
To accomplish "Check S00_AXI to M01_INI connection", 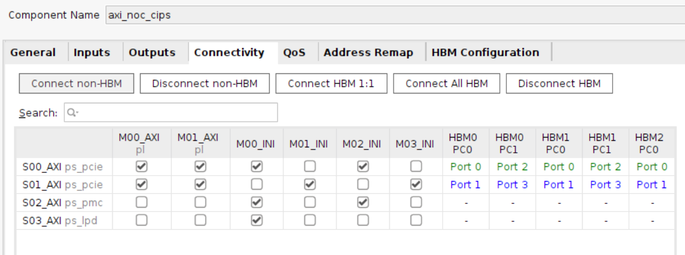I will click(309, 167).
